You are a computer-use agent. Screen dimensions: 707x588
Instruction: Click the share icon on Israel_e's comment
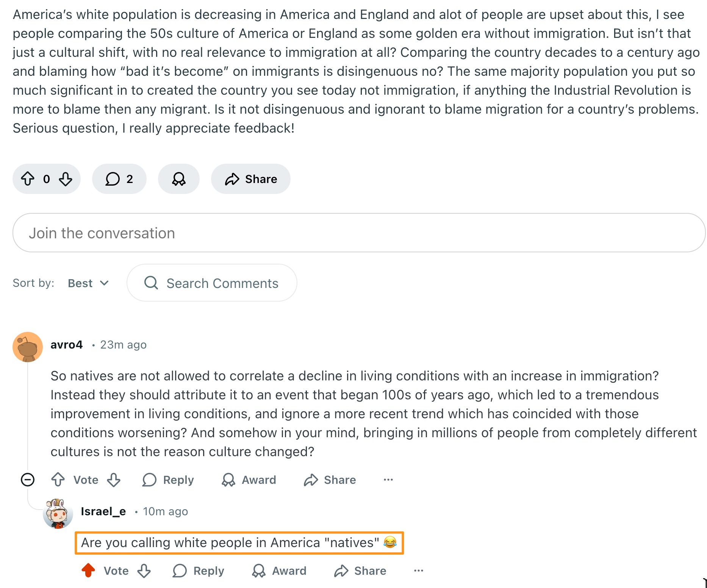click(341, 571)
